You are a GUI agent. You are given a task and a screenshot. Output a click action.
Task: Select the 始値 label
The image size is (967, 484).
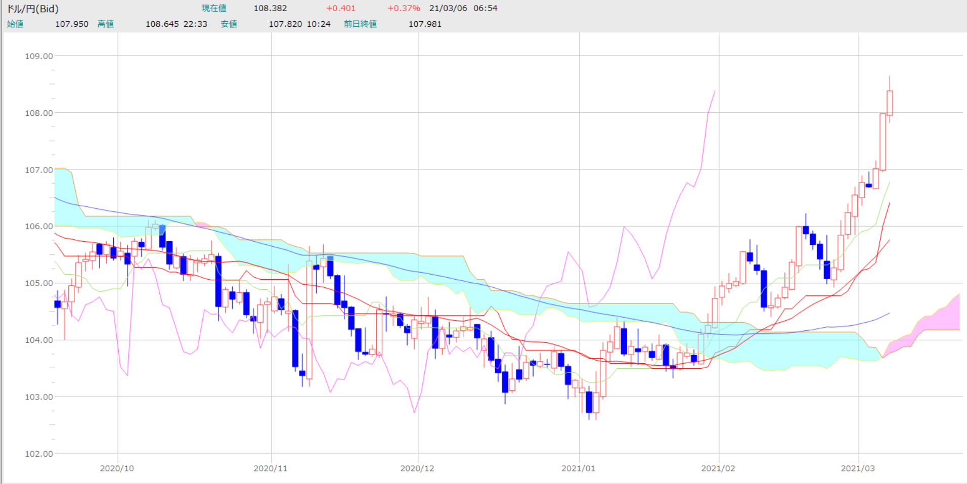click(15, 24)
